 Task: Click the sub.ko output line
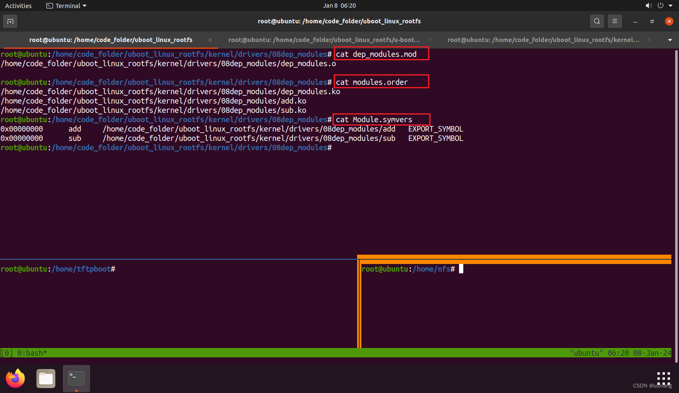pyautogui.click(x=153, y=110)
